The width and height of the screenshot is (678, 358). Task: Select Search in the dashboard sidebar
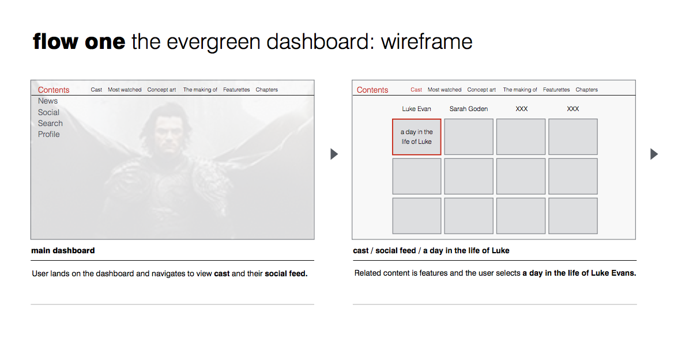[x=50, y=124]
